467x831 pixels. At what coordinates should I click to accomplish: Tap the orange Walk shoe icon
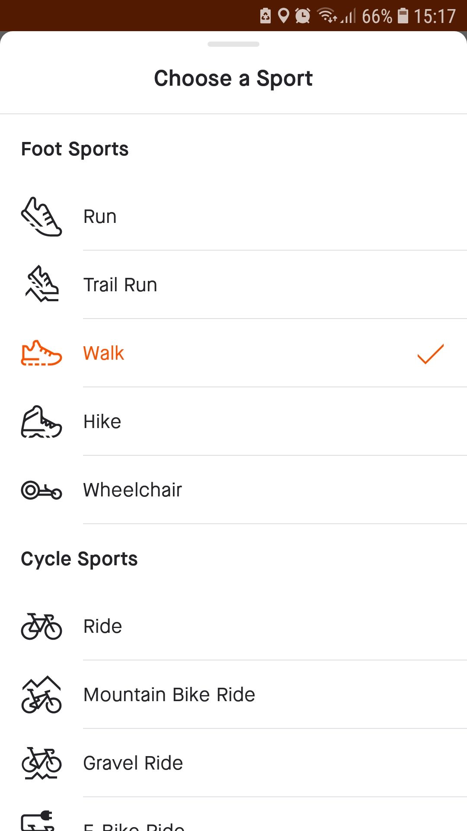(x=42, y=353)
